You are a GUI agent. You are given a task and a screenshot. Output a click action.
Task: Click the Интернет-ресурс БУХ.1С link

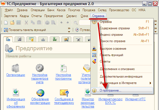[x=110, y=101]
